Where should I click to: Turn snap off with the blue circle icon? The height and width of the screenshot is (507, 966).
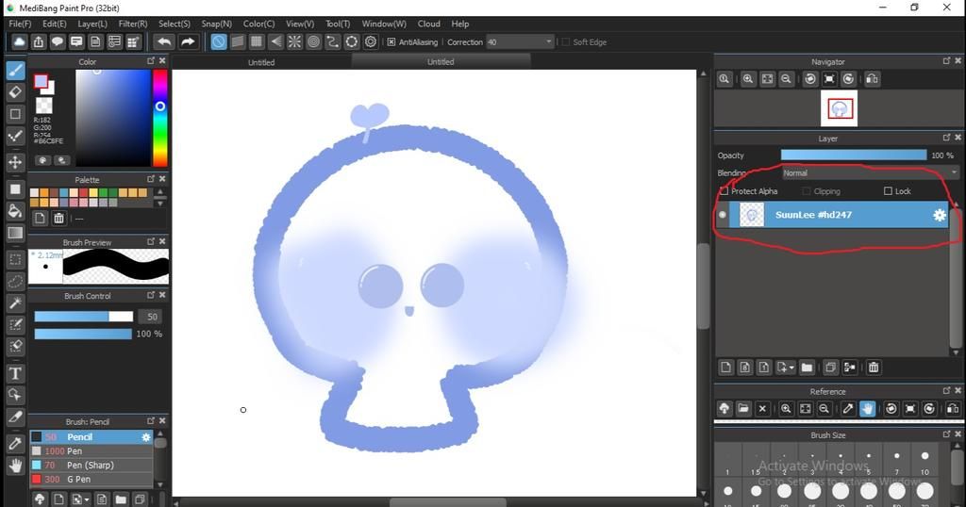pos(219,41)
